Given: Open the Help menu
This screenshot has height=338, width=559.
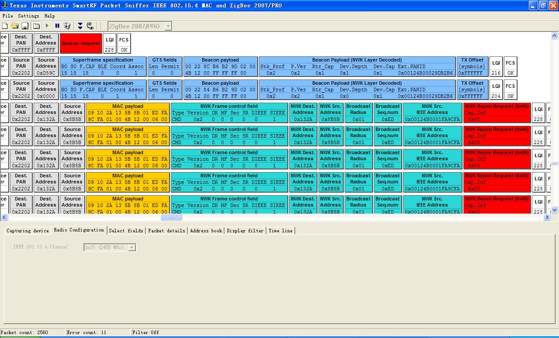Looking at the screenshot, I should click(50, 16).
